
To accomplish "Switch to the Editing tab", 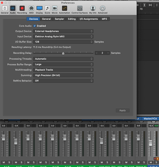I will [x=72, y=19].
